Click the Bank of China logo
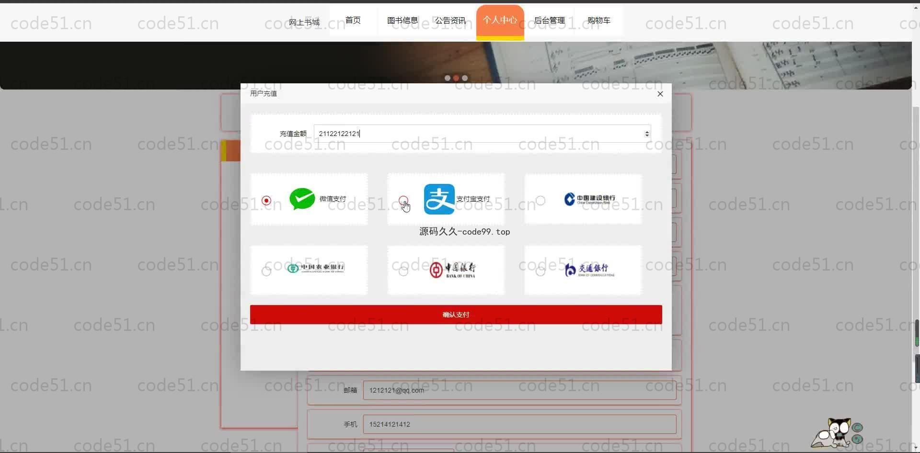The width and height of the screenshot is (920, 453). click(452, 270)
